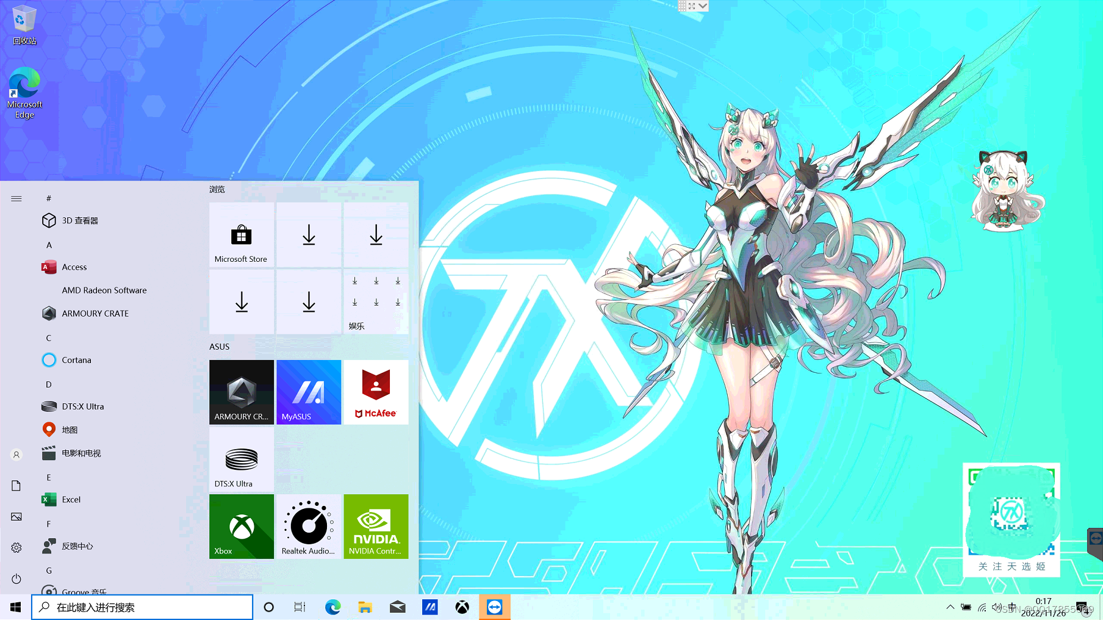Show hidden system tray icons
The height and width of the screenshot is (620, 1103).
[x=950, y=607]
